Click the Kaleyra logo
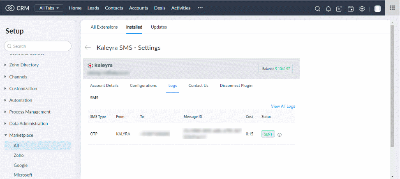 coord(100,66)
